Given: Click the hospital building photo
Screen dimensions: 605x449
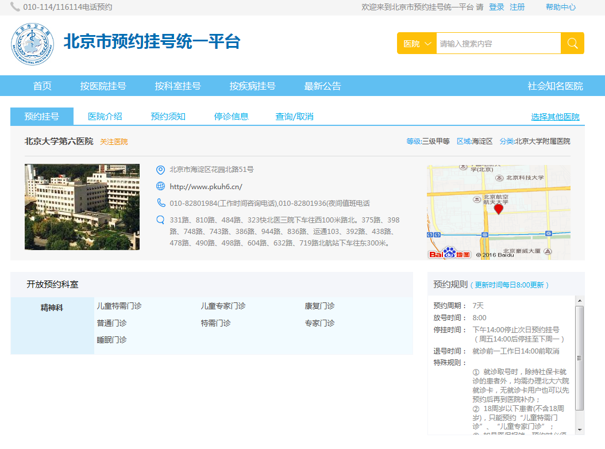Looking at the screenshot, I should pyautogui.click(x=82, y=206).
